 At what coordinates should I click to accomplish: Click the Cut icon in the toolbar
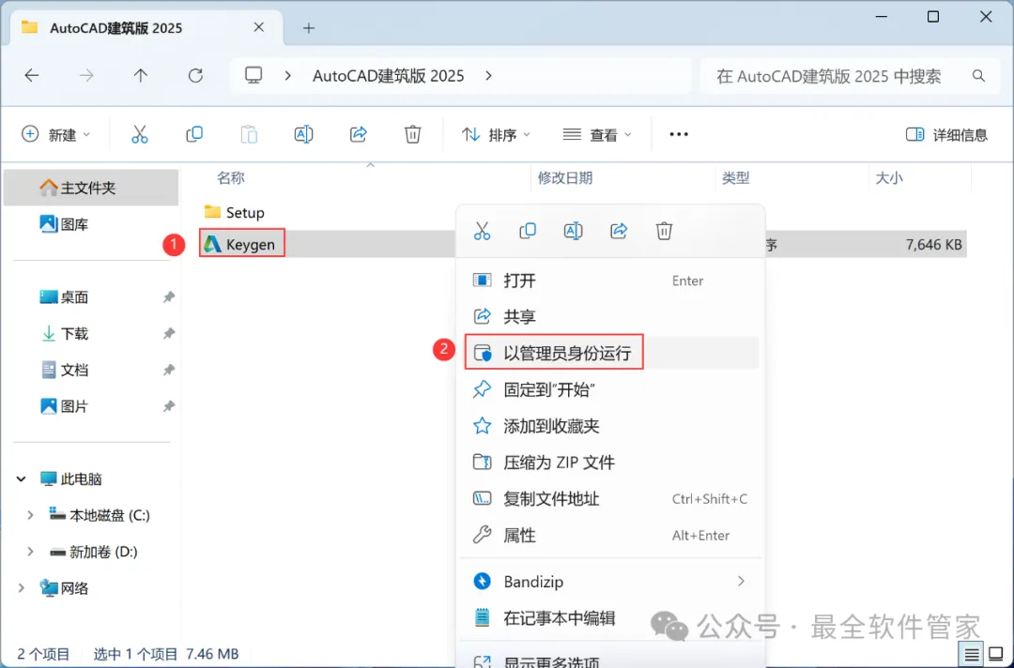140,134
